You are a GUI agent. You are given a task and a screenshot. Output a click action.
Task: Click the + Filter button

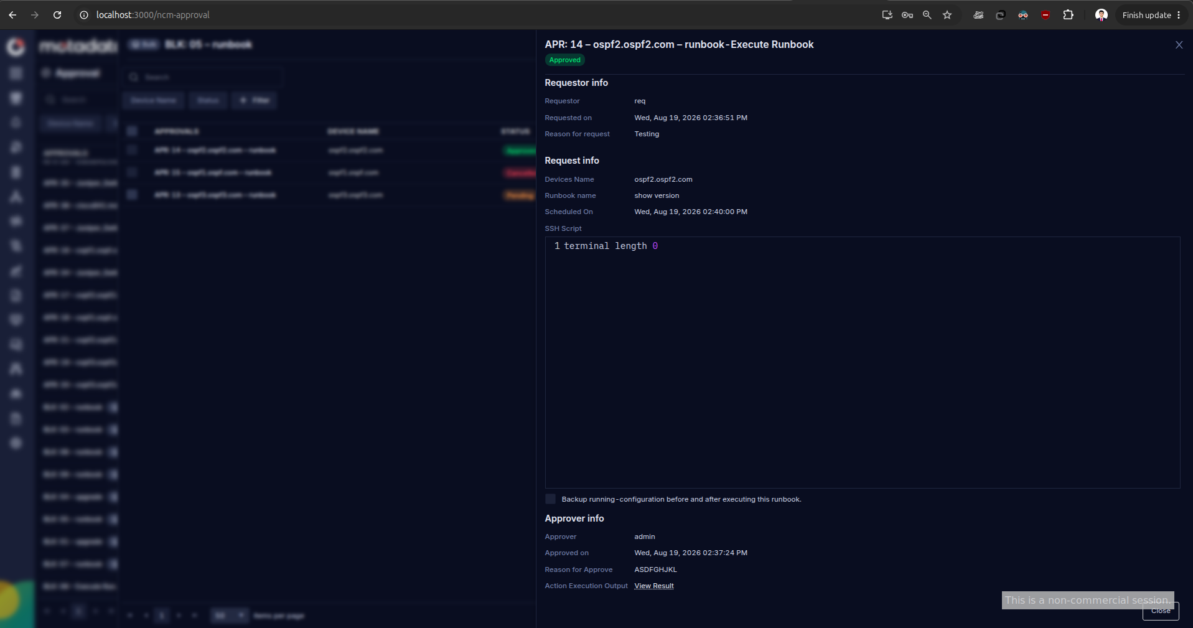pyautogui.click(x=255, y=100)
